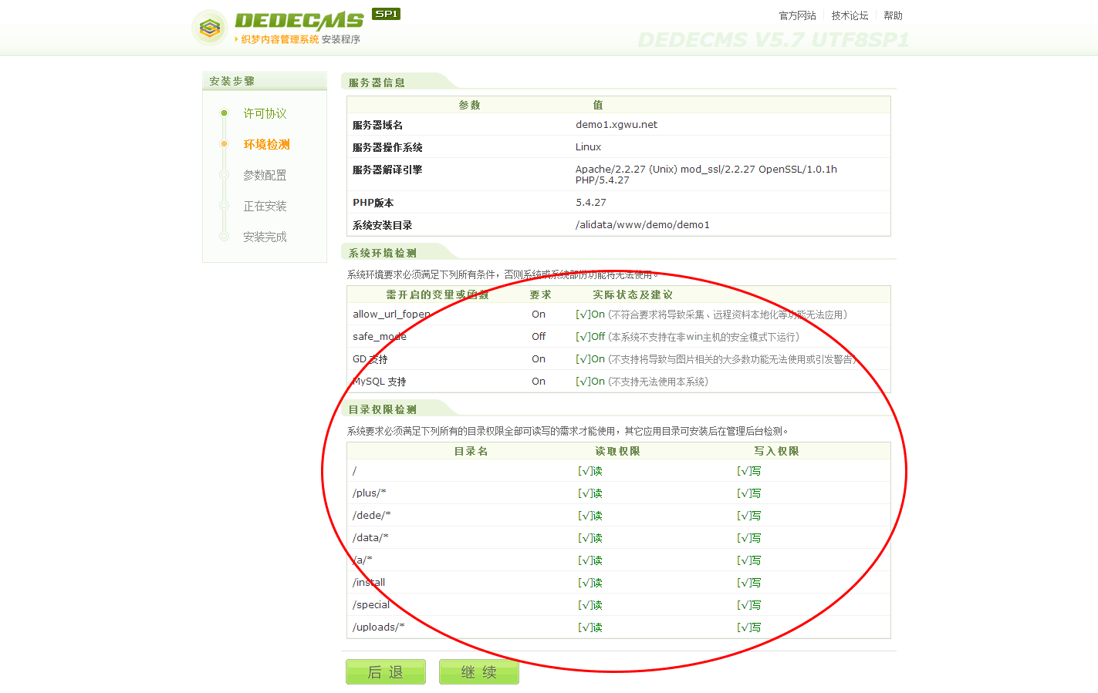This screenshot has height=693, width=1098.
Task: Click the MySQL 支持 row label
Action: pos(379,381)
